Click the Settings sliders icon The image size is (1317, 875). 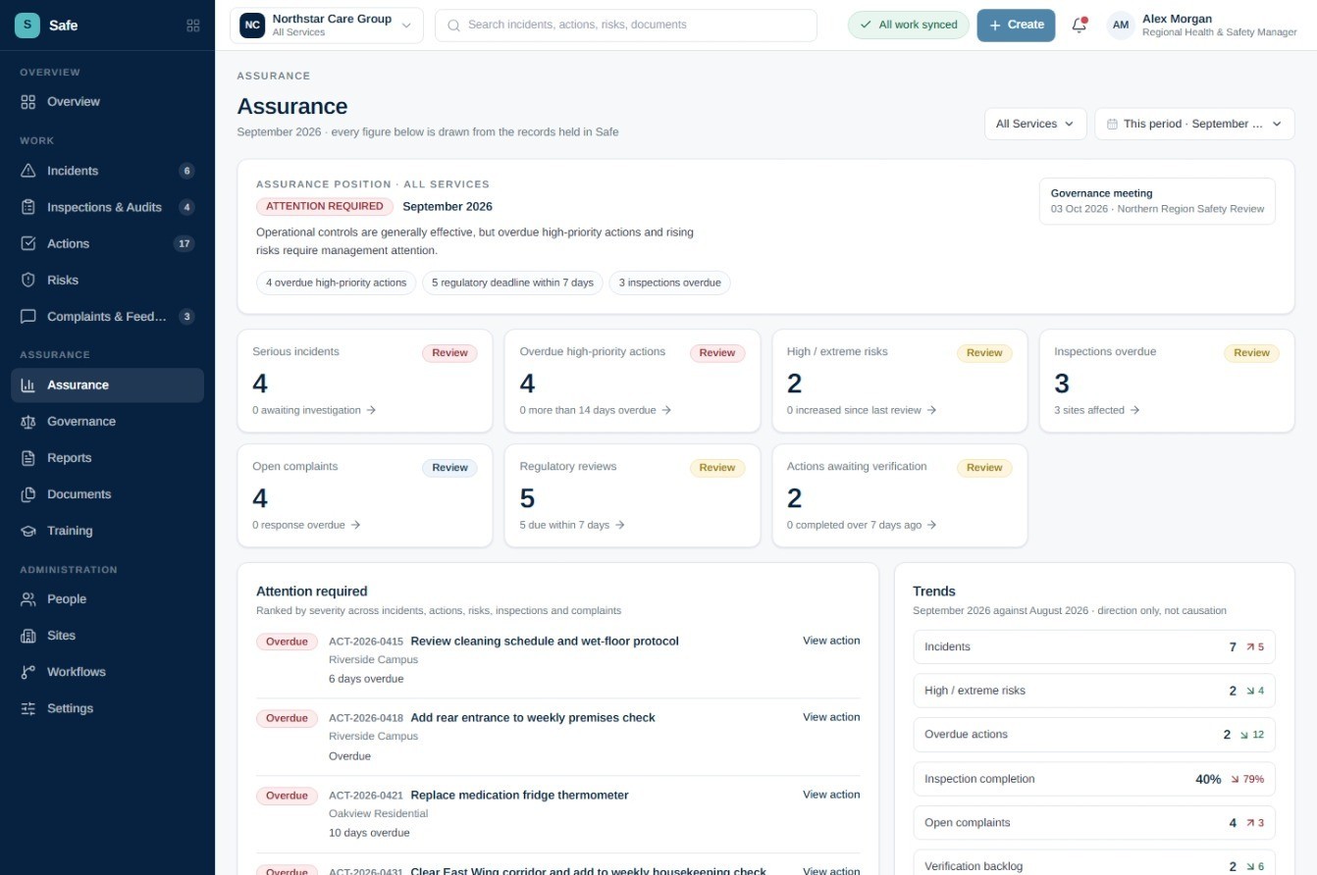[x=28, y=708]
